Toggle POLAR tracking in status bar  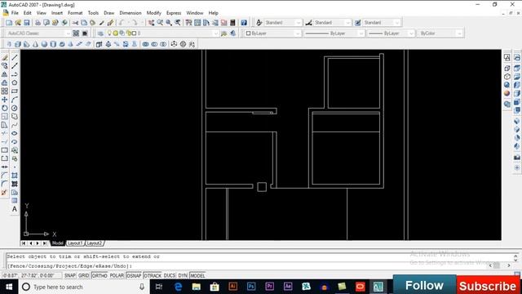(117, 276)
